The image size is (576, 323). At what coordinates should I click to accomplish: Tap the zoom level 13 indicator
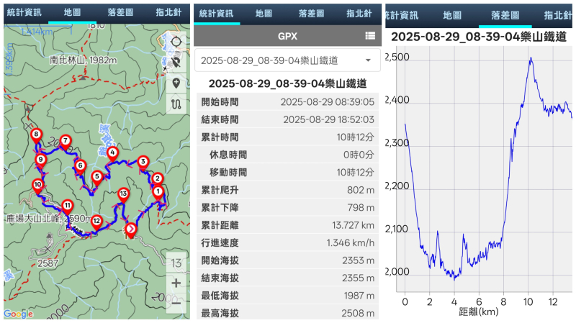(176, 263)
